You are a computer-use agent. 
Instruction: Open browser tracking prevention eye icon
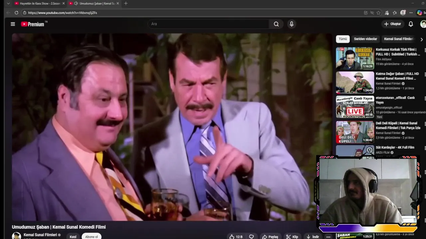coord(372,13)
